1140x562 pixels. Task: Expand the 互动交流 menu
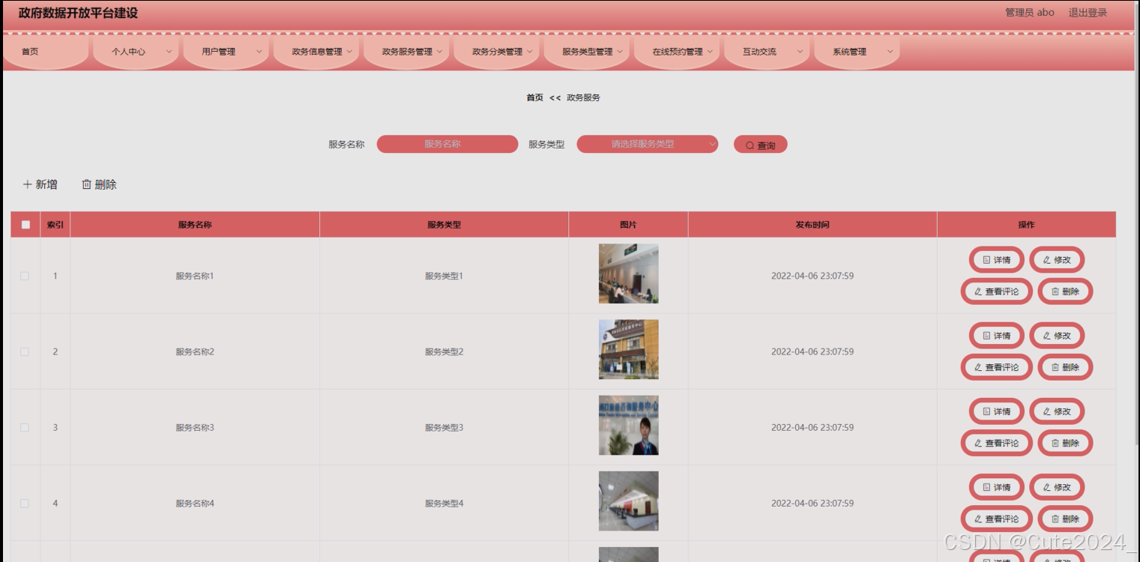767,52
